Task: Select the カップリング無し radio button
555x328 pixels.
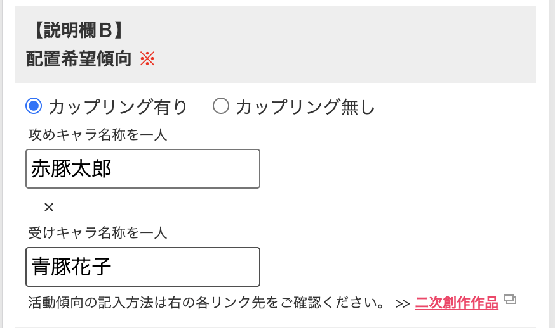Action: 221,106
